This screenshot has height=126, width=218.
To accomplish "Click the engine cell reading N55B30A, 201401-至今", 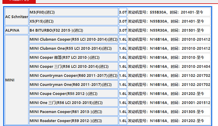I will (169, 21).
